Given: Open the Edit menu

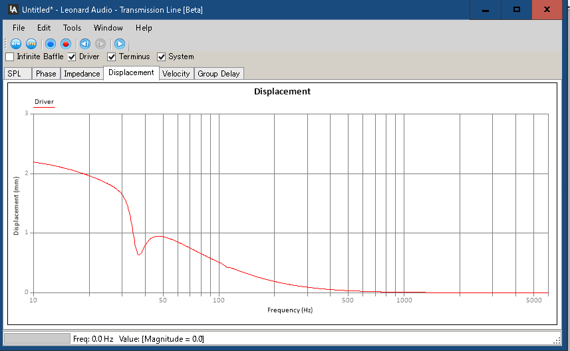Looking at the screenshot, I should [x=44, y=28].
